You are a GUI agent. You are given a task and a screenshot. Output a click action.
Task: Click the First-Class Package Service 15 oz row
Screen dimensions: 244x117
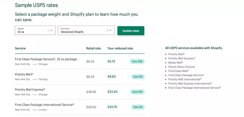[x=46, y=59]
